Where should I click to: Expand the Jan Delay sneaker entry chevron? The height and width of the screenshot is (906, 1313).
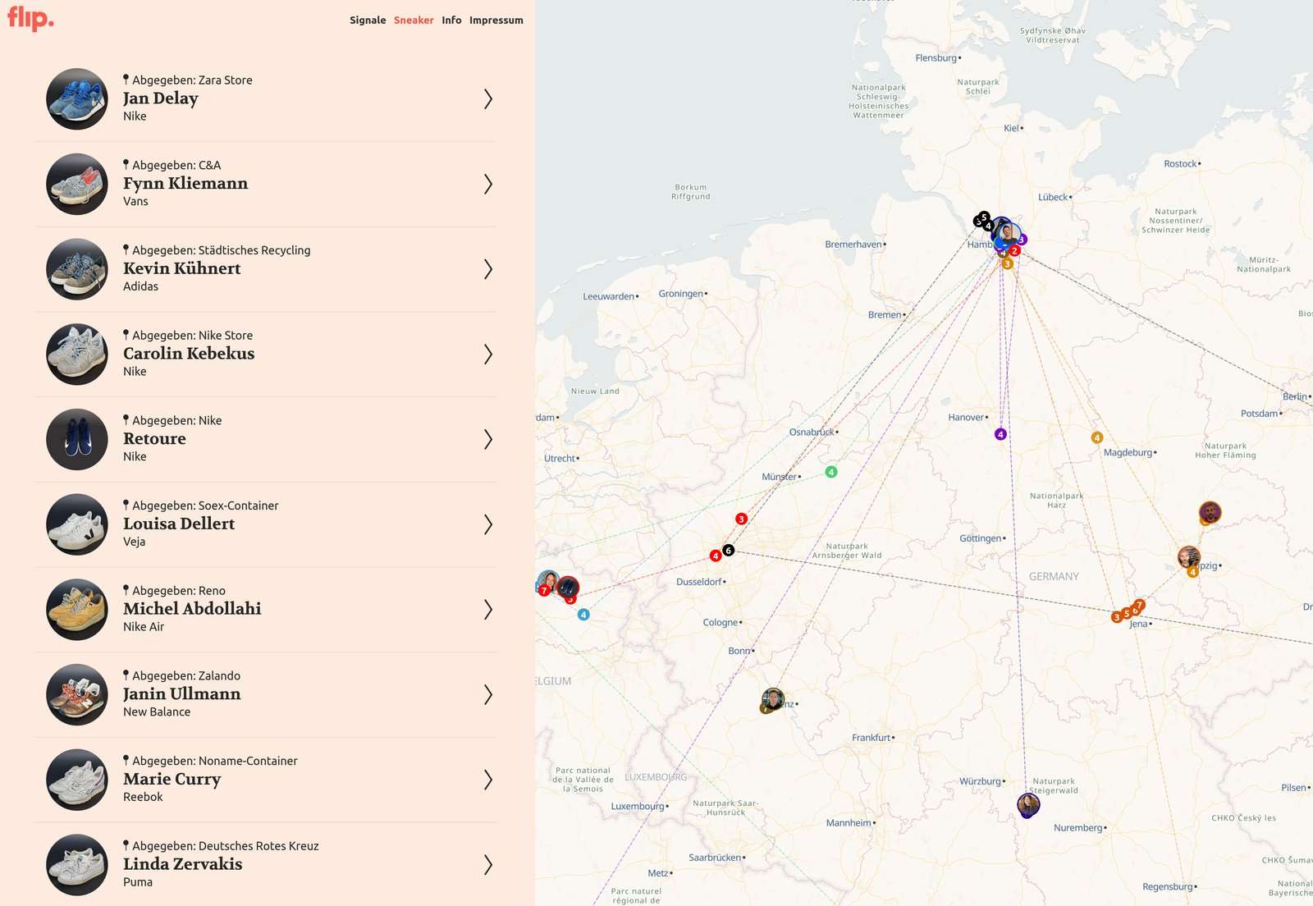(488, 99)
